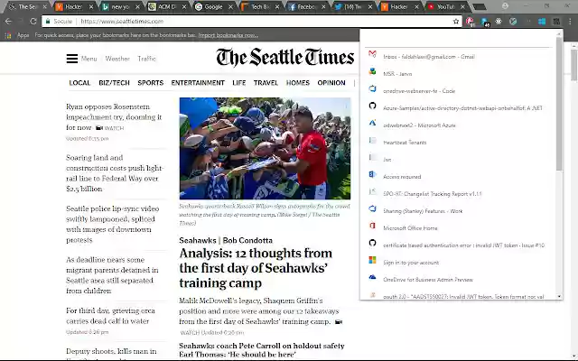This screenshot has width=578, height=361.
Task: Click the seattletimes.com URL in the address bar
Action: (122, 22)
